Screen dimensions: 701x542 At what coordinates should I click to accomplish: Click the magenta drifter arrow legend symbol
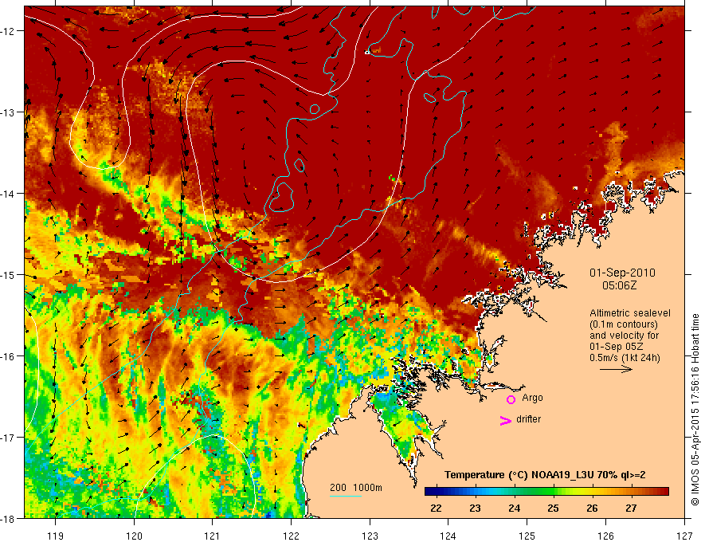pos(505,420)
